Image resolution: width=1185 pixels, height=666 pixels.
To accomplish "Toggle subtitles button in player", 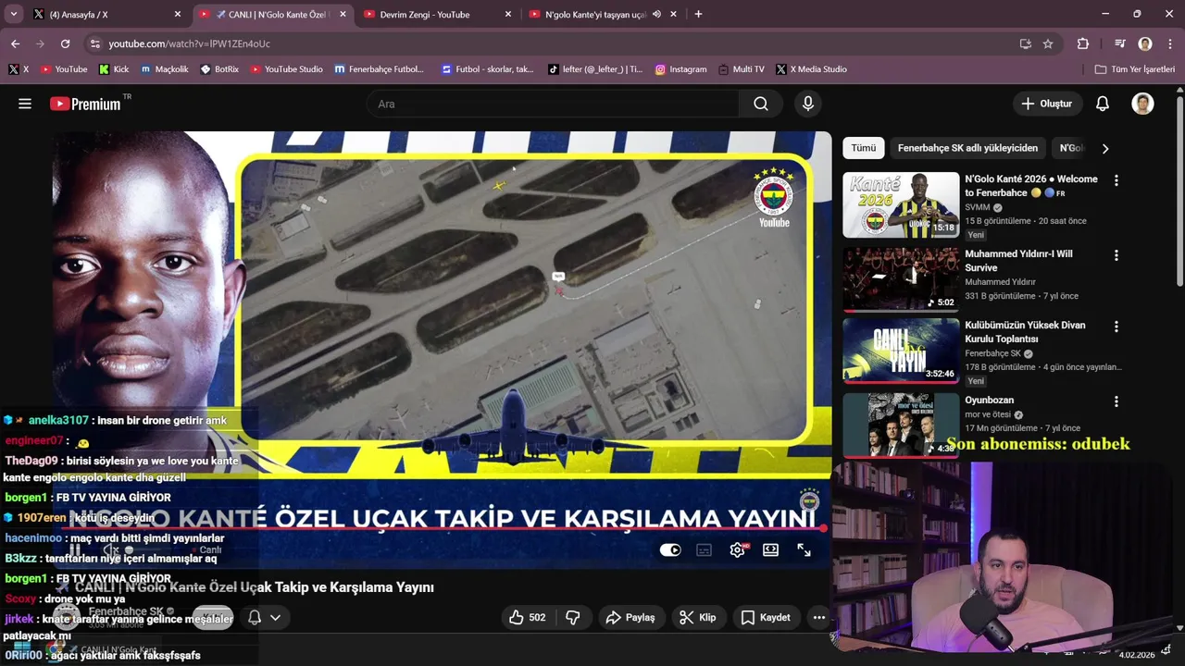I will point(704,549).
